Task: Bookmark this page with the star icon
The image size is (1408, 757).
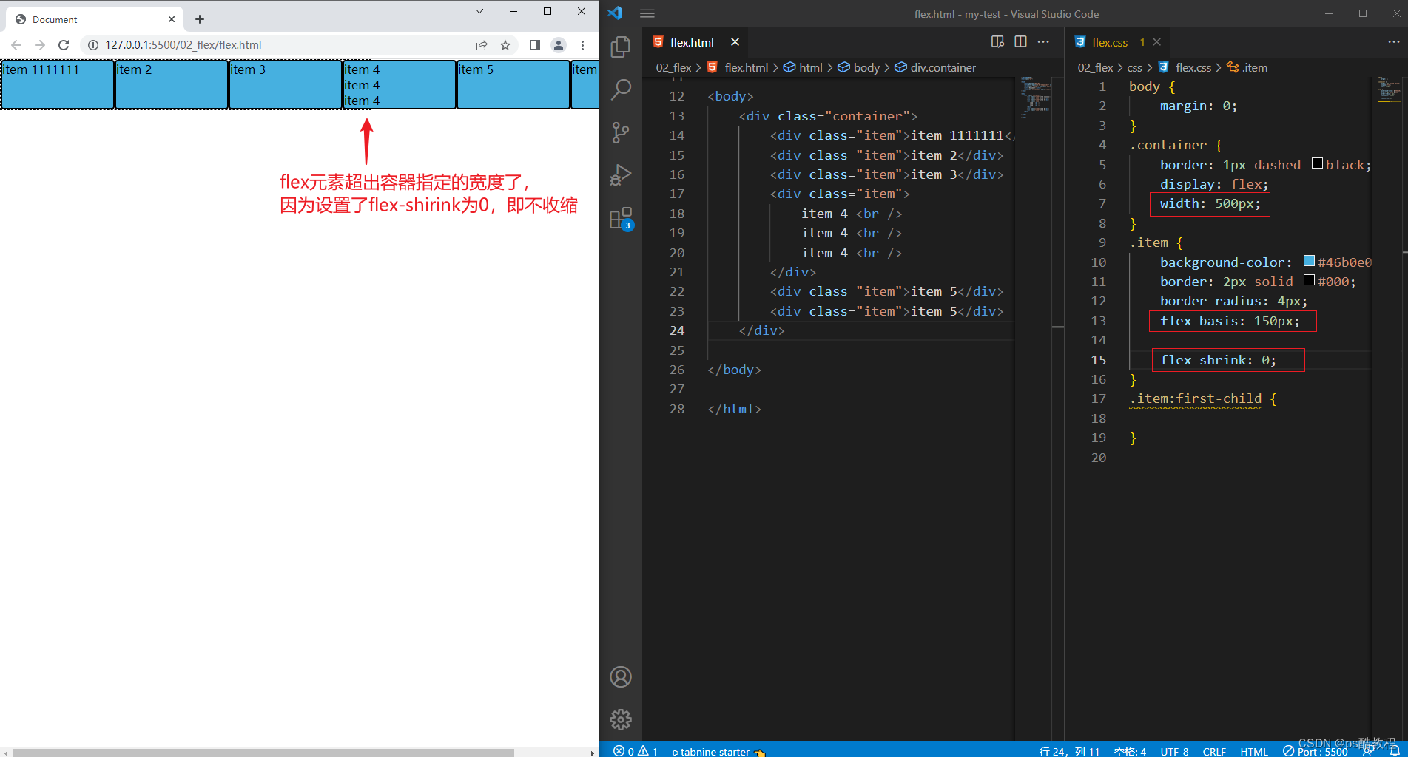Action: pos(505,45)
